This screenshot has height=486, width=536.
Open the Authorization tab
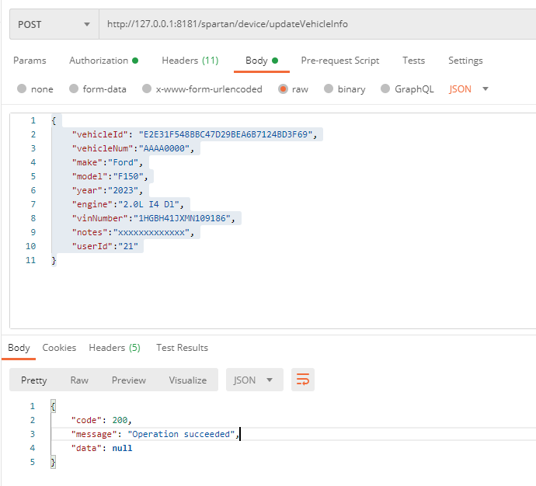pos(99,61)
